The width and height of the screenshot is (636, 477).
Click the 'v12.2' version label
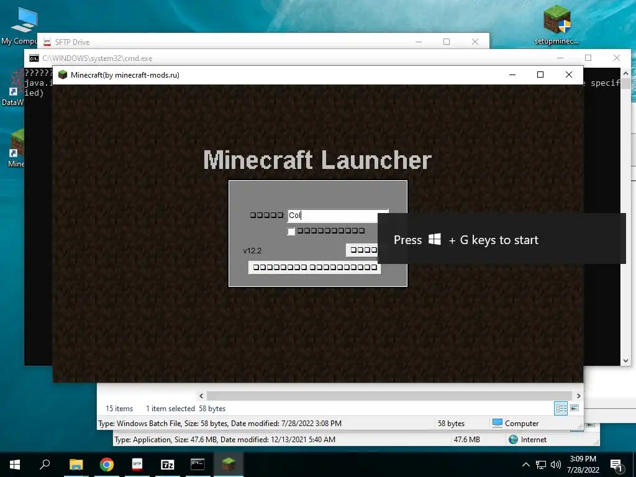[252, 251]
